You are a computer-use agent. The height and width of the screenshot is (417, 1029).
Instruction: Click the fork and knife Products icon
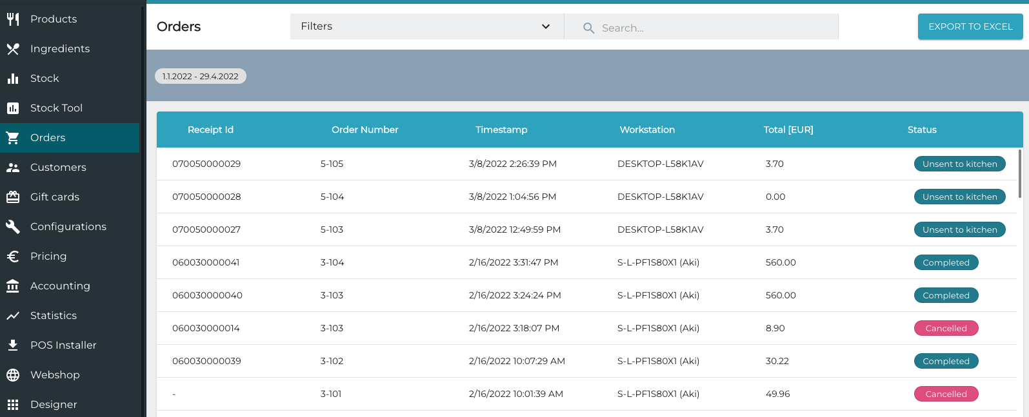(13, 19)
